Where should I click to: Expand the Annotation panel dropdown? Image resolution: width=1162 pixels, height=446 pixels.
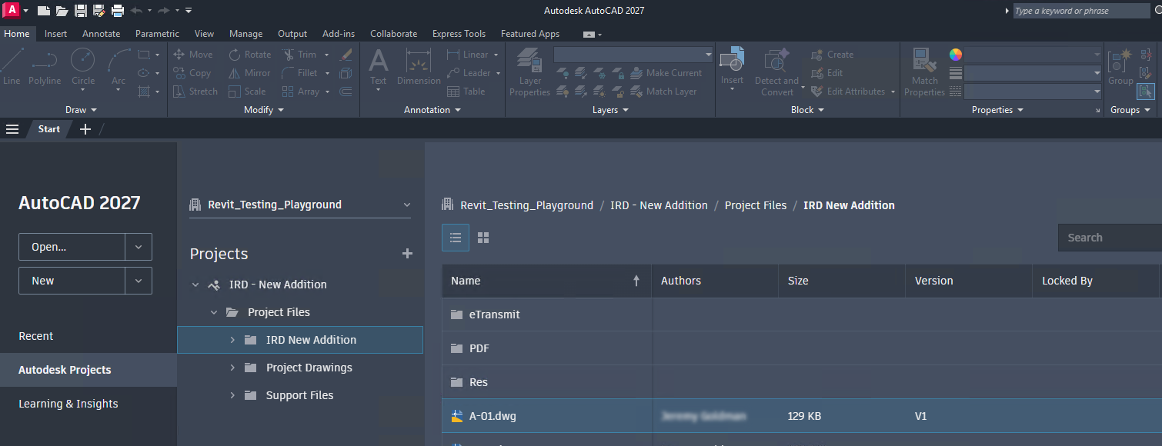[x=432, y=110]
